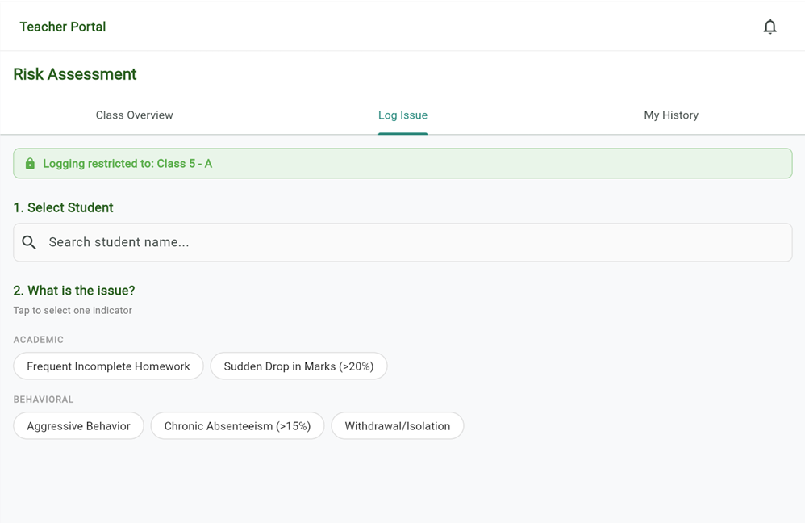Viewport: 805px width, 523px height.
Task: Open notifications with the bell icon
Action: click(x=770, y=27)
